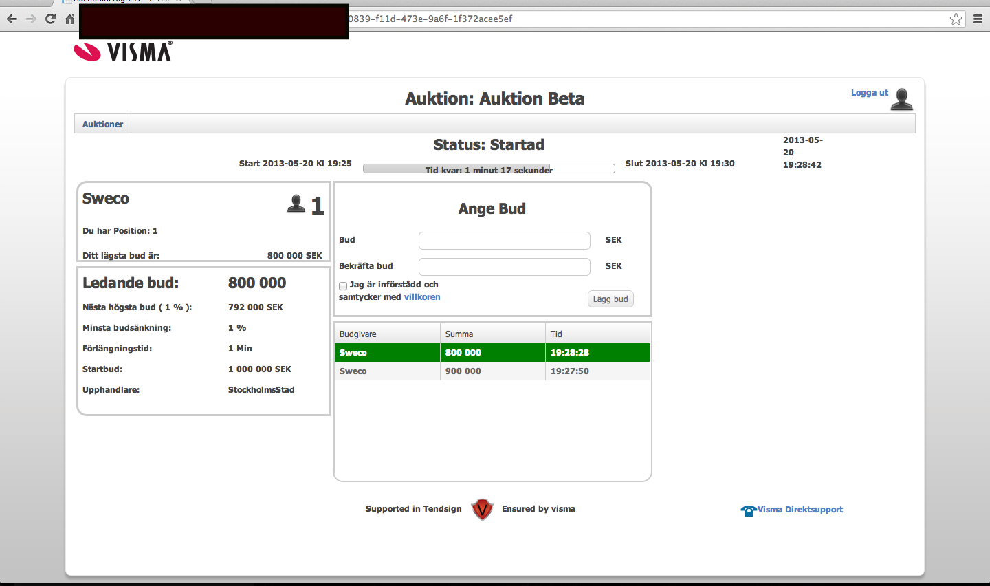This screenshot has width=990, height=586.
Task: Open the villkoren terms link
Action: (422, 297)
